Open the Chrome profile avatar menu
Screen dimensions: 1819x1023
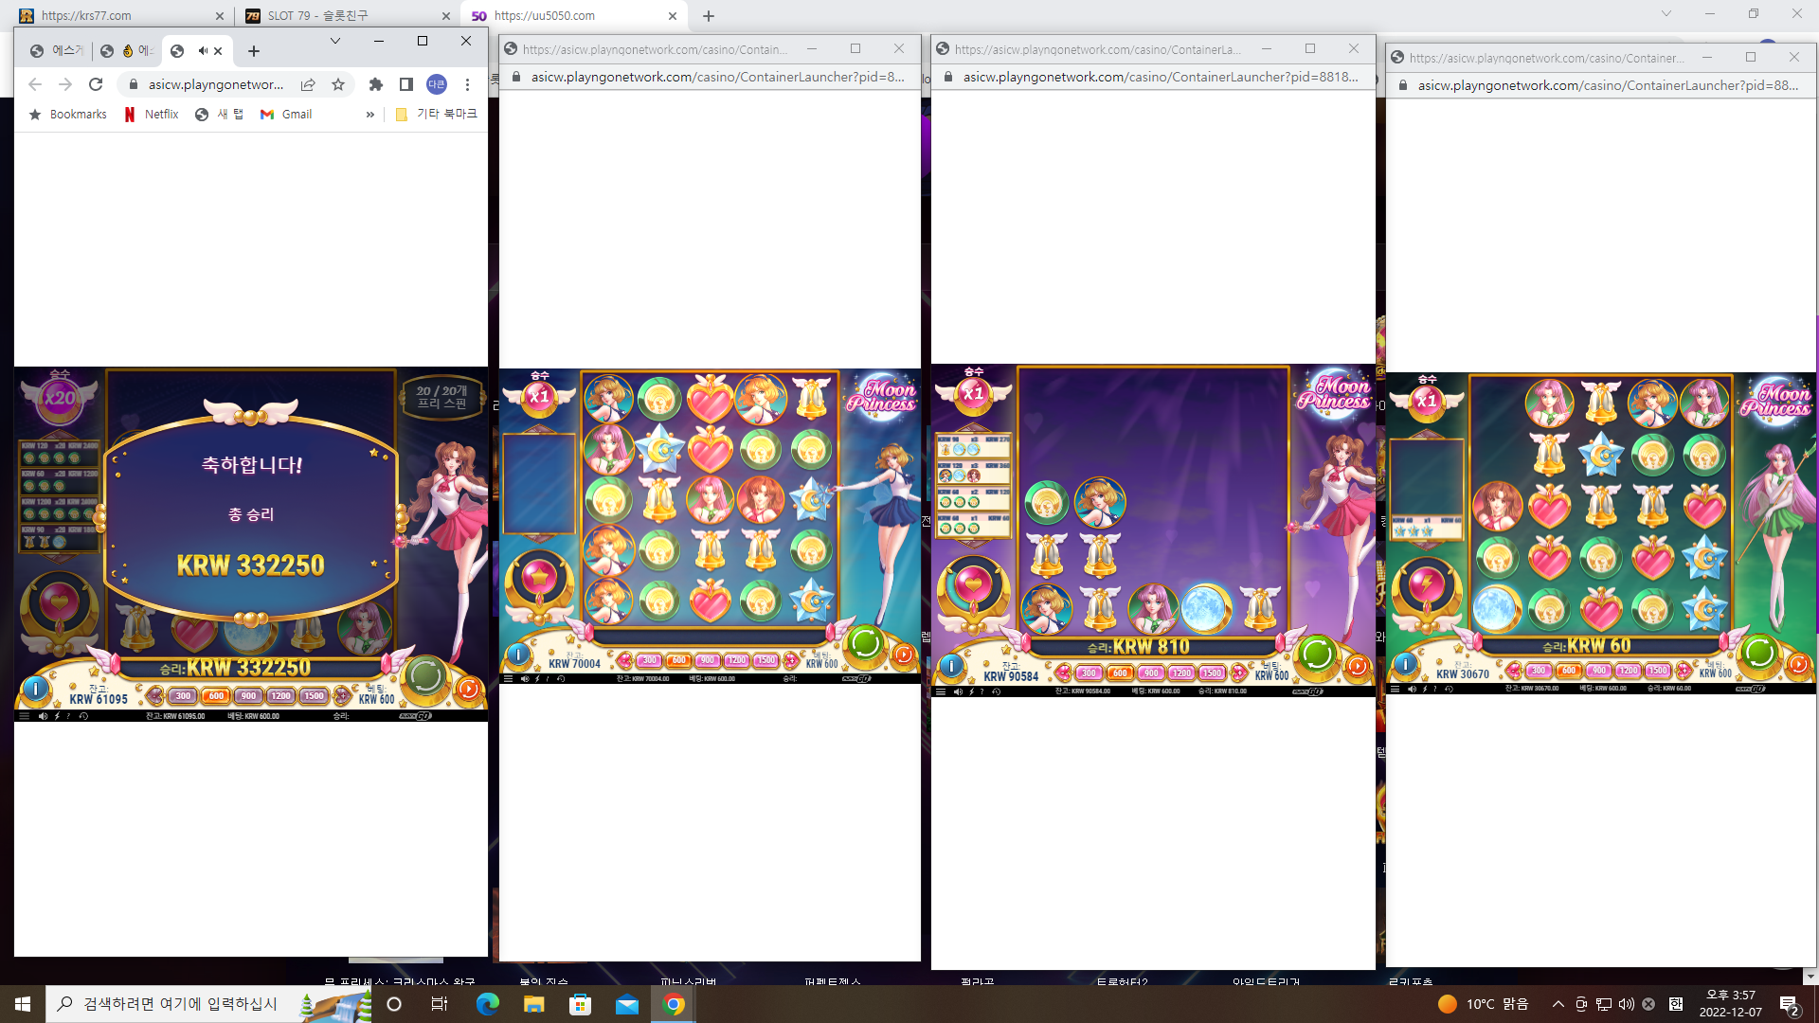pyautogui.click(x=437, y=84)
